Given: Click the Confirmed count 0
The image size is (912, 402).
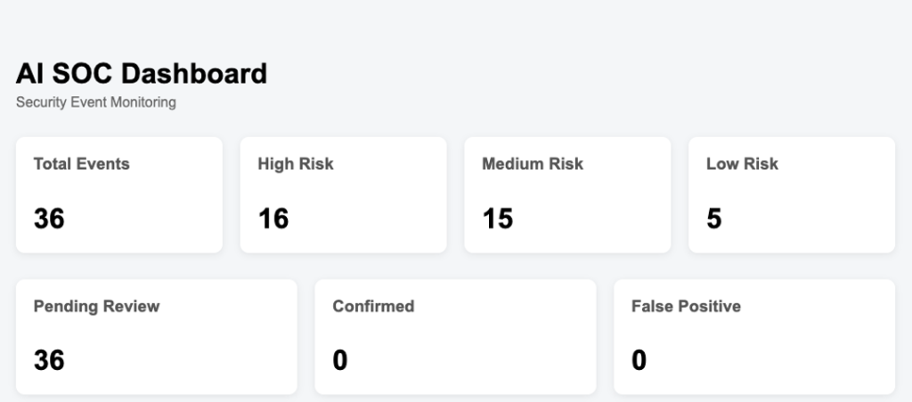Looking at the screenshot, I should tap(340, 361).
